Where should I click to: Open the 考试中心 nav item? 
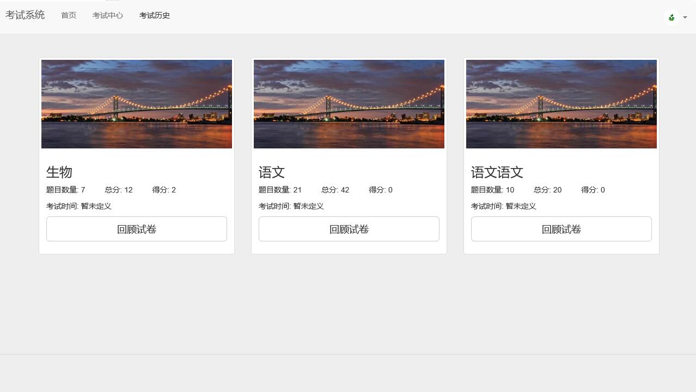point(108,15)
